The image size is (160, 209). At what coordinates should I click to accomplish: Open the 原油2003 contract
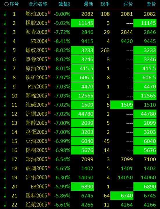point(36,68)
